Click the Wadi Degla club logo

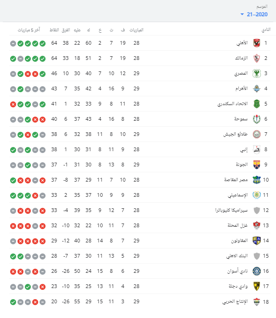pyautogui.click(x=256, y=286)
